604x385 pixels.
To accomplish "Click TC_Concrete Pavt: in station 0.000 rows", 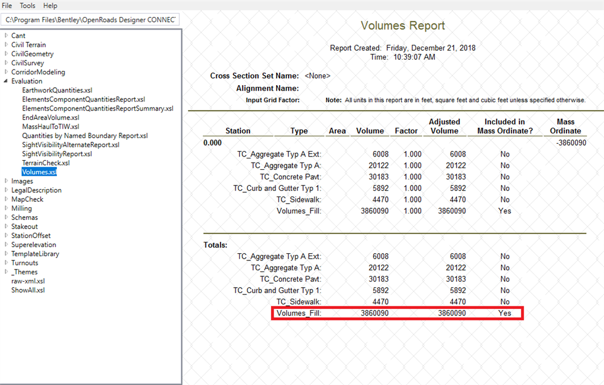I will point(291,177).
